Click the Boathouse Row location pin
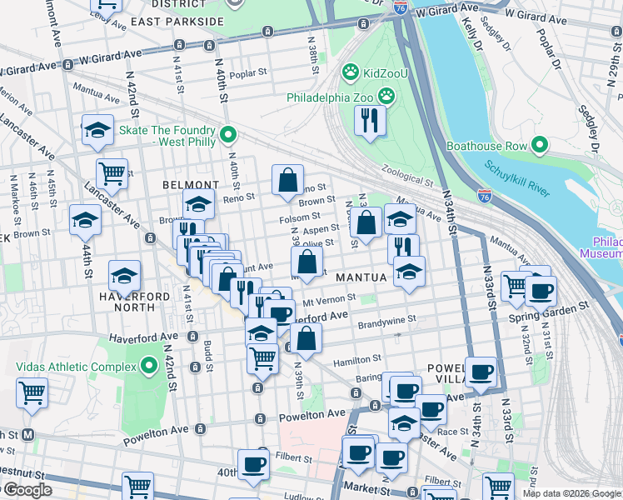This screenshot has width=623, height=500. (539, 145)
